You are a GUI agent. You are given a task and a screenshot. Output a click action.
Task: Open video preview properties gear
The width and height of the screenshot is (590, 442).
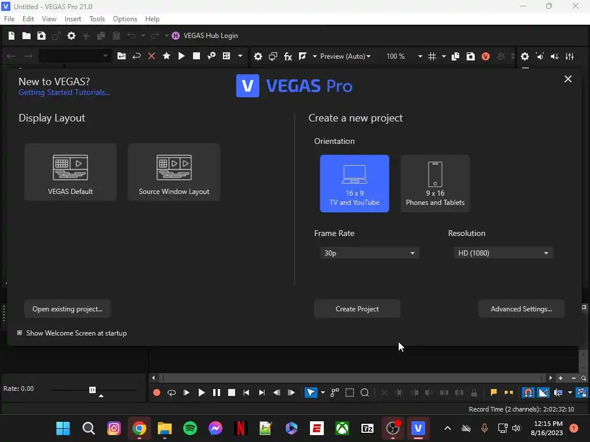(x=258, y=56)
